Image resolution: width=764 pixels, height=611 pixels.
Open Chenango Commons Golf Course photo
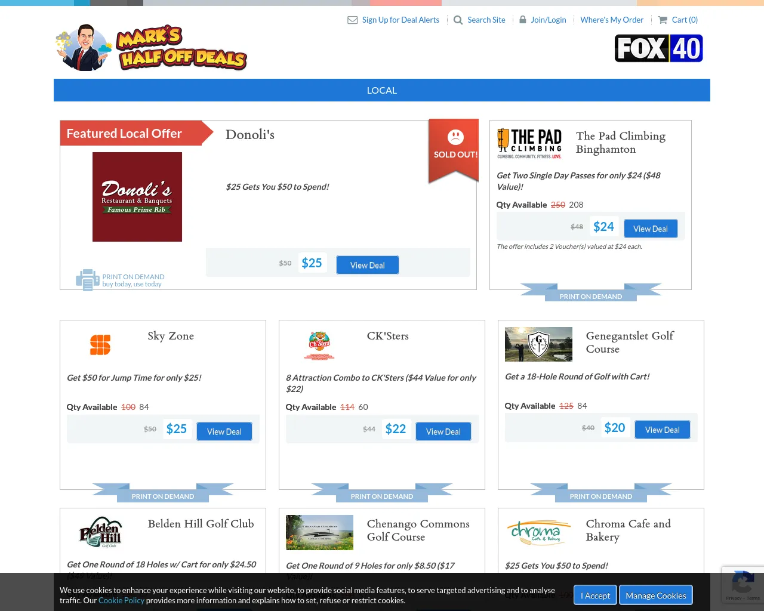point(319,532)
